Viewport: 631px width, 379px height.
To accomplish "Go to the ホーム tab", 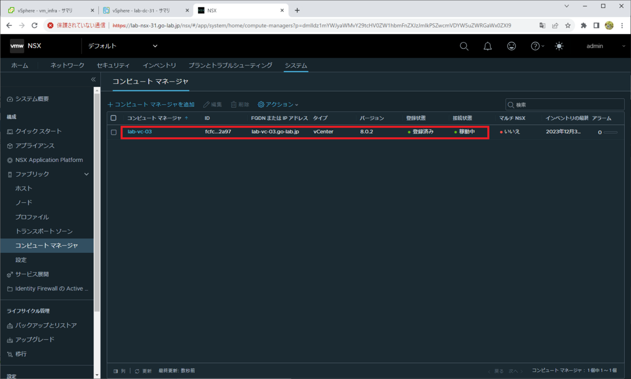I will click(x=20, y=65).
